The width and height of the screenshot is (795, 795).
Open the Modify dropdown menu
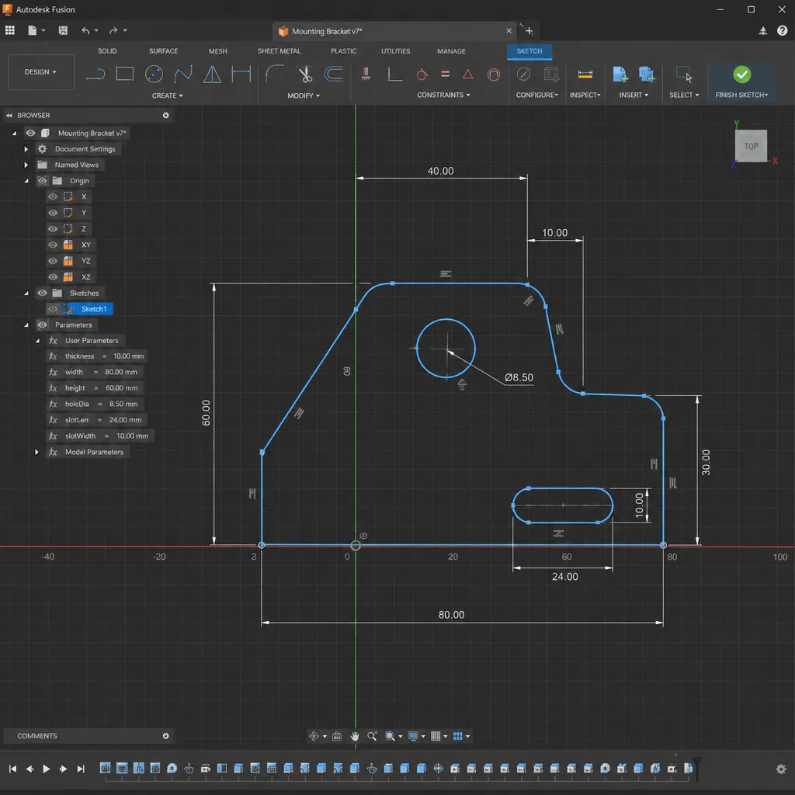tap(304, 95)
